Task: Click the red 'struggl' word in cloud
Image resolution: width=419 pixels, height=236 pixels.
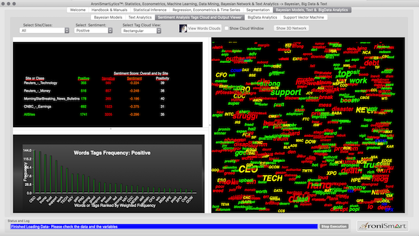Action: click(245, 116)
